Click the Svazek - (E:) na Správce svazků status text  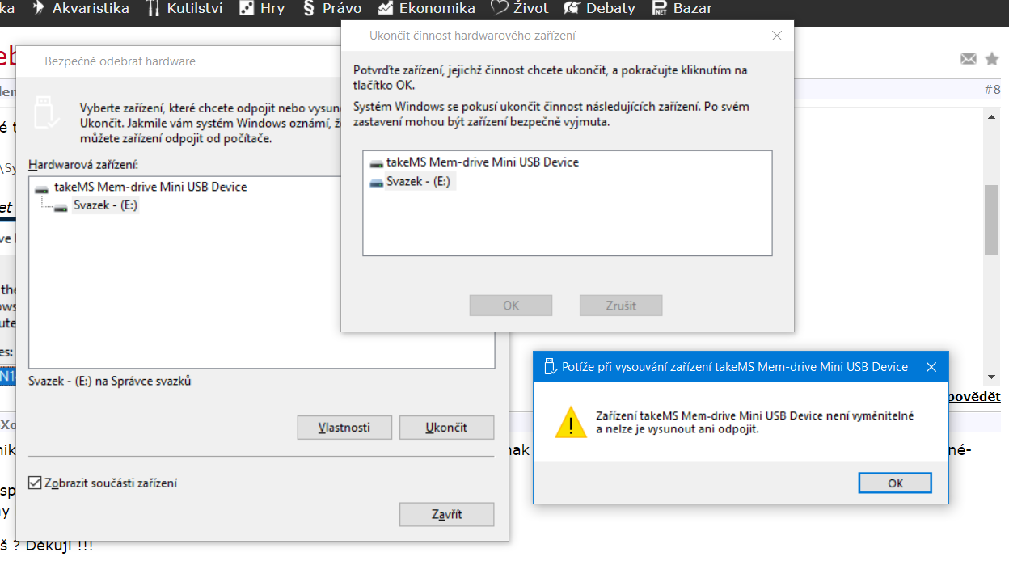click(x=110, y=381)
